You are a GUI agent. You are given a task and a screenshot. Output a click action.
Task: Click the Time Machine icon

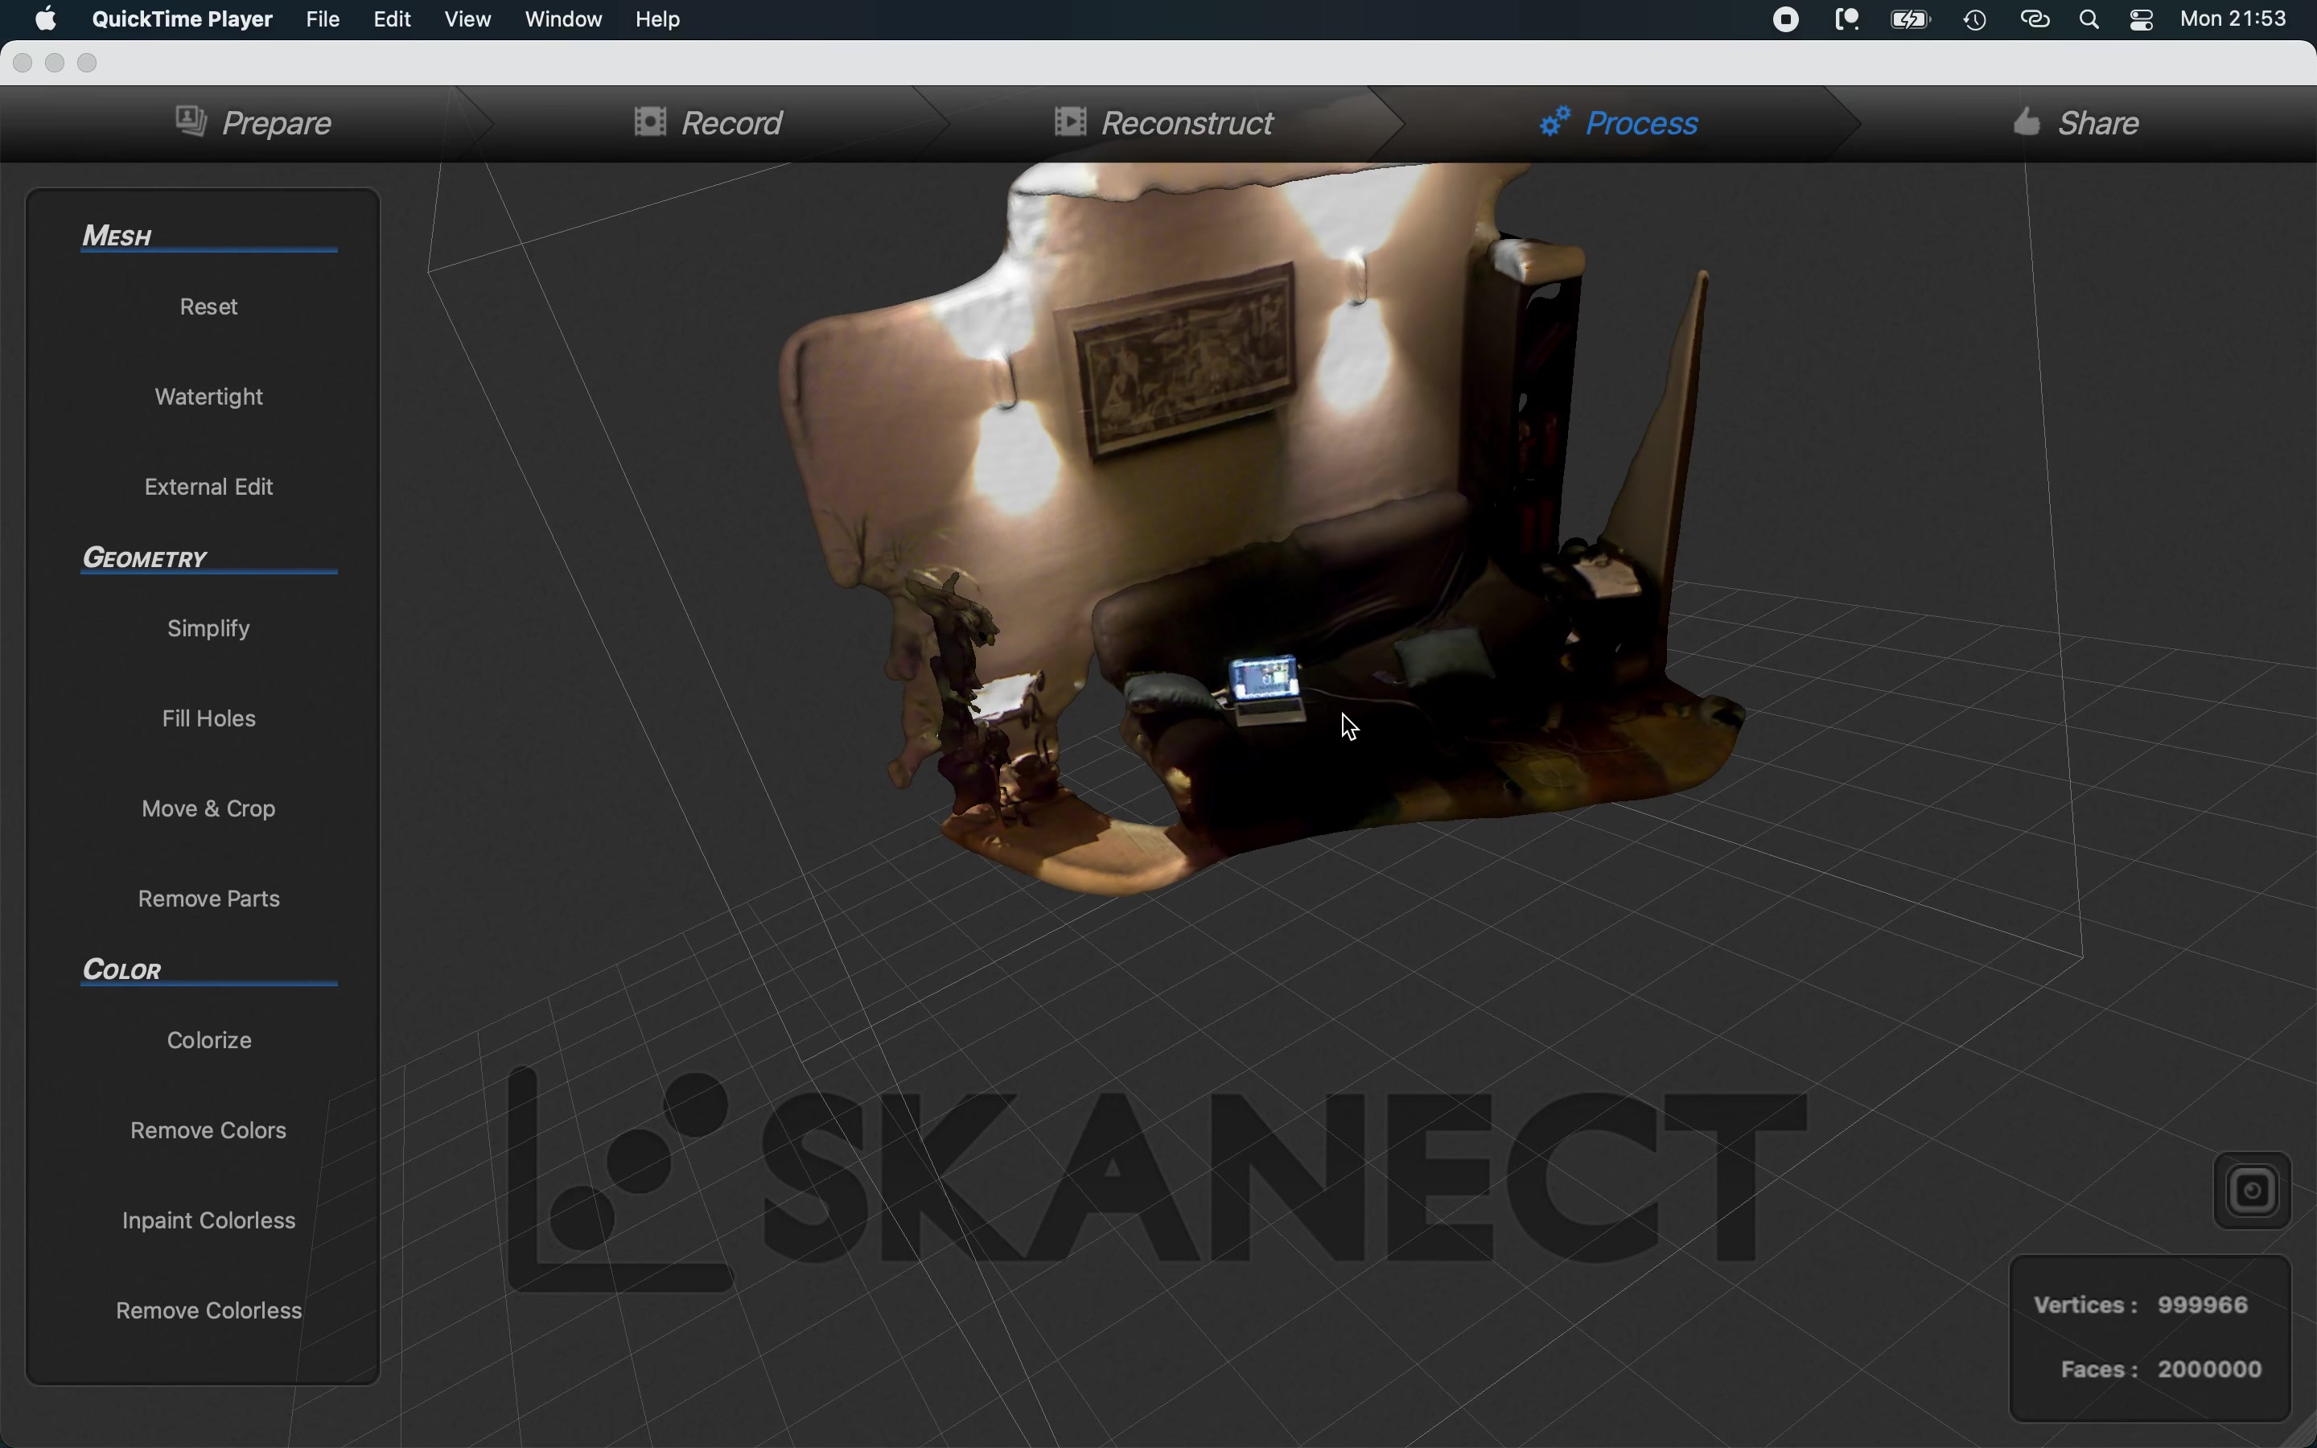click(x=1975, y=20)
